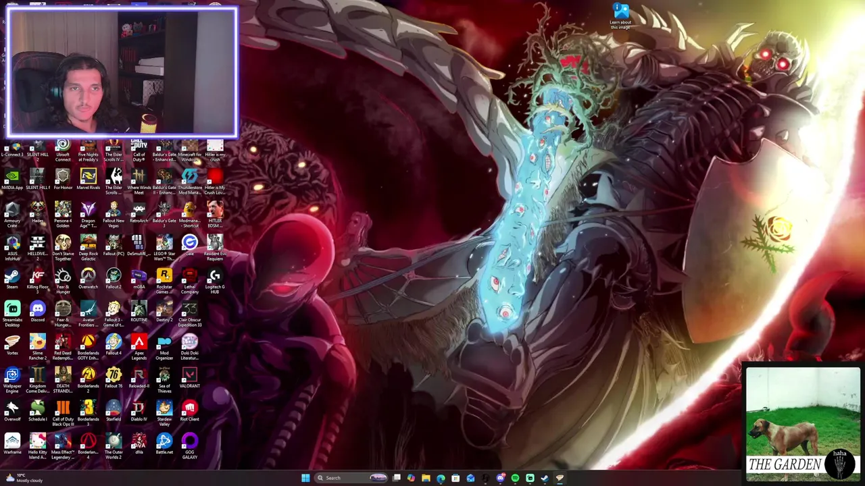The image size is (865, 486).
Task: Select the Ubisoft Connect shortcut
Action: (63, 149)
